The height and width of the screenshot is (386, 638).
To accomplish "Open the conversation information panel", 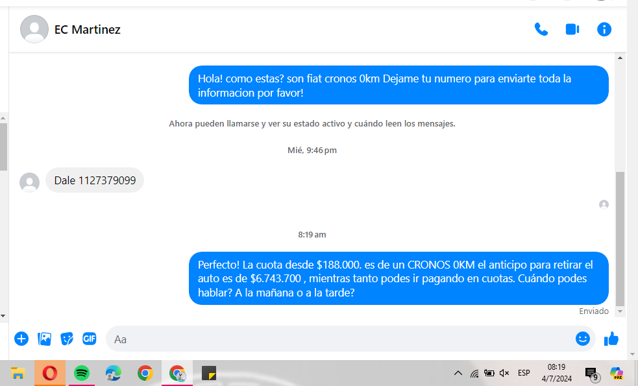I will click(604, 29).
